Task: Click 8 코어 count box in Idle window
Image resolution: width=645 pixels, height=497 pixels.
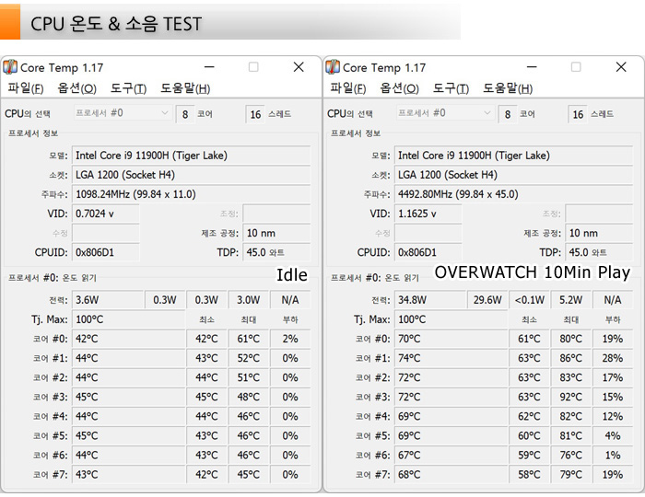Action: tap(185, 114)
